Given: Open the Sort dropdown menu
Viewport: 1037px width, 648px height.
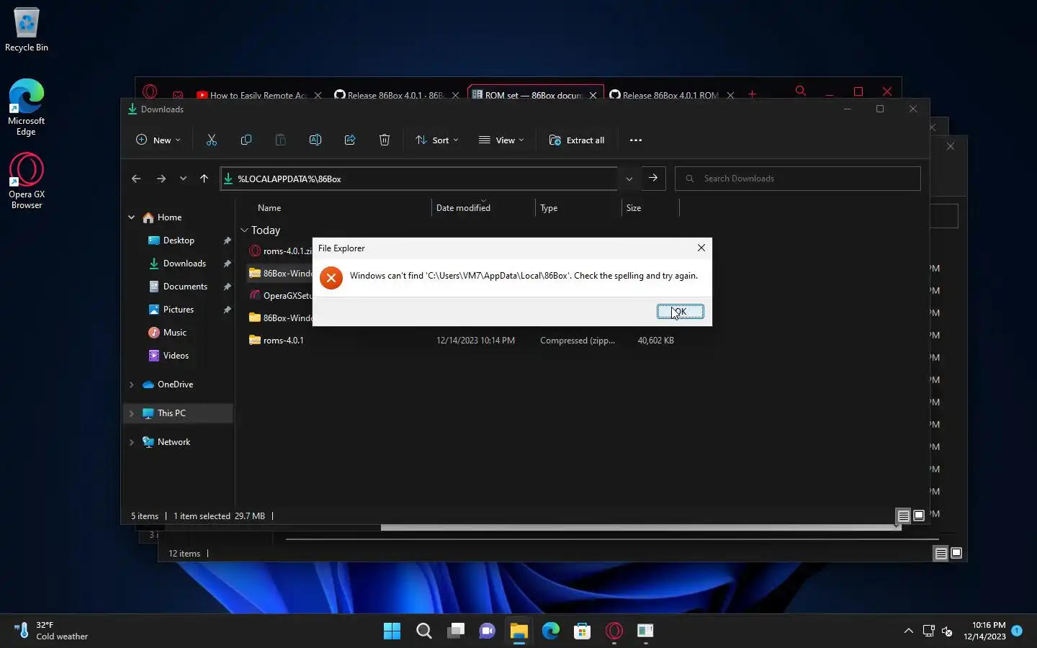Looking at the screenshot, I should pos(436,140).
